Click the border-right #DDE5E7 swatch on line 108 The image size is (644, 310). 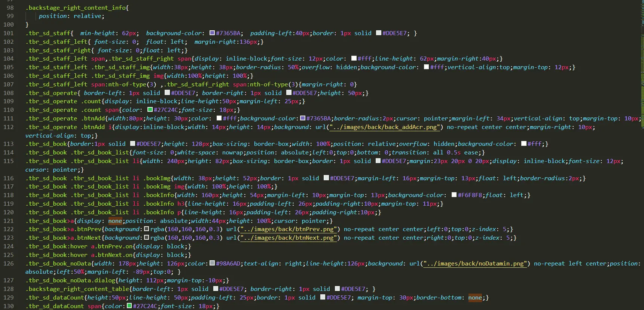click(x=289, y=92)
